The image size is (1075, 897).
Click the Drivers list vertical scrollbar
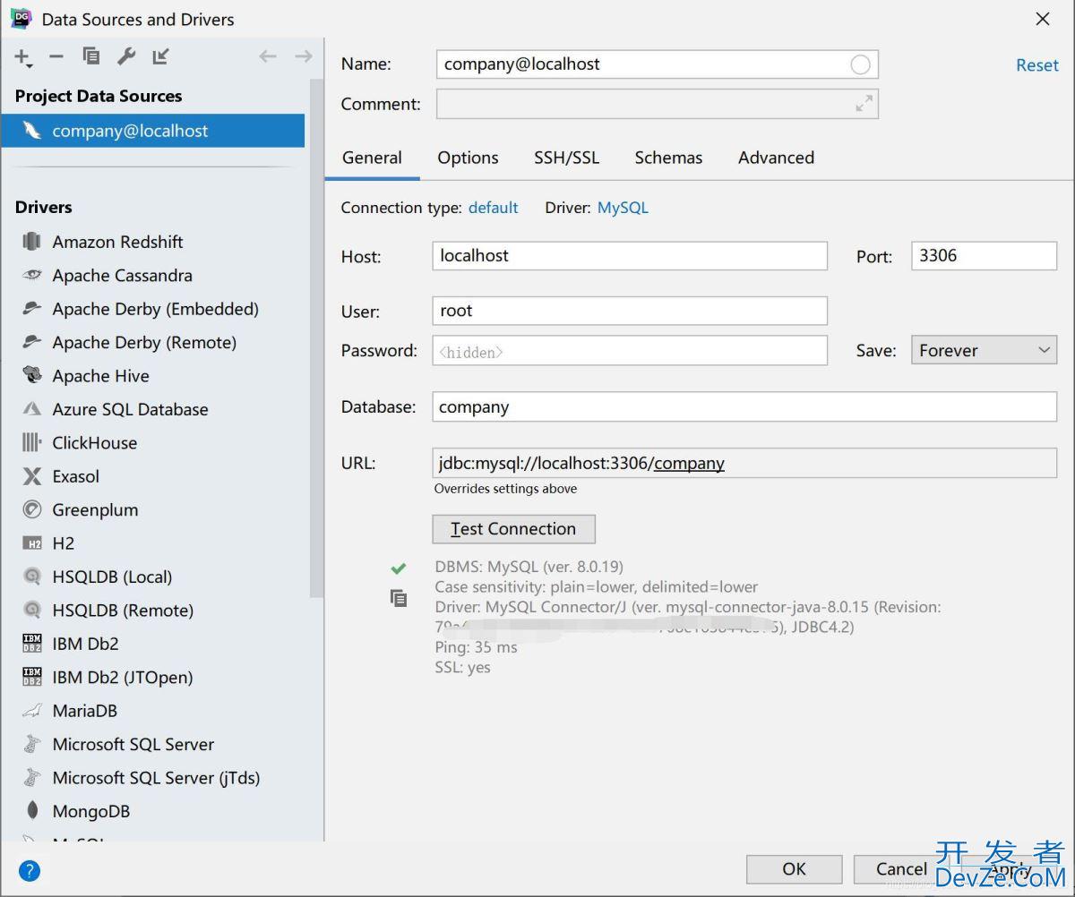(x=315, y=340)
